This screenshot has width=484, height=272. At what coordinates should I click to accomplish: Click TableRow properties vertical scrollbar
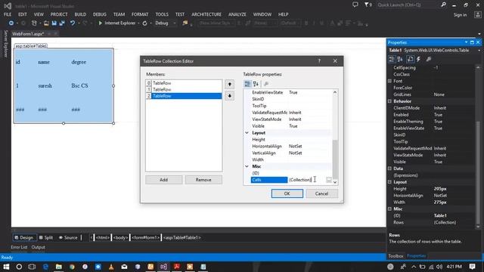click(335, 138)
